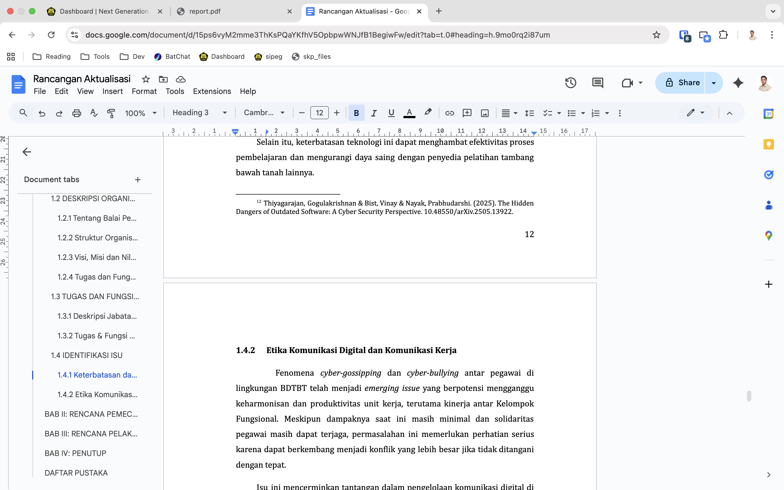
Task: Click the insert image icon
Action: [x=485, y=113]
